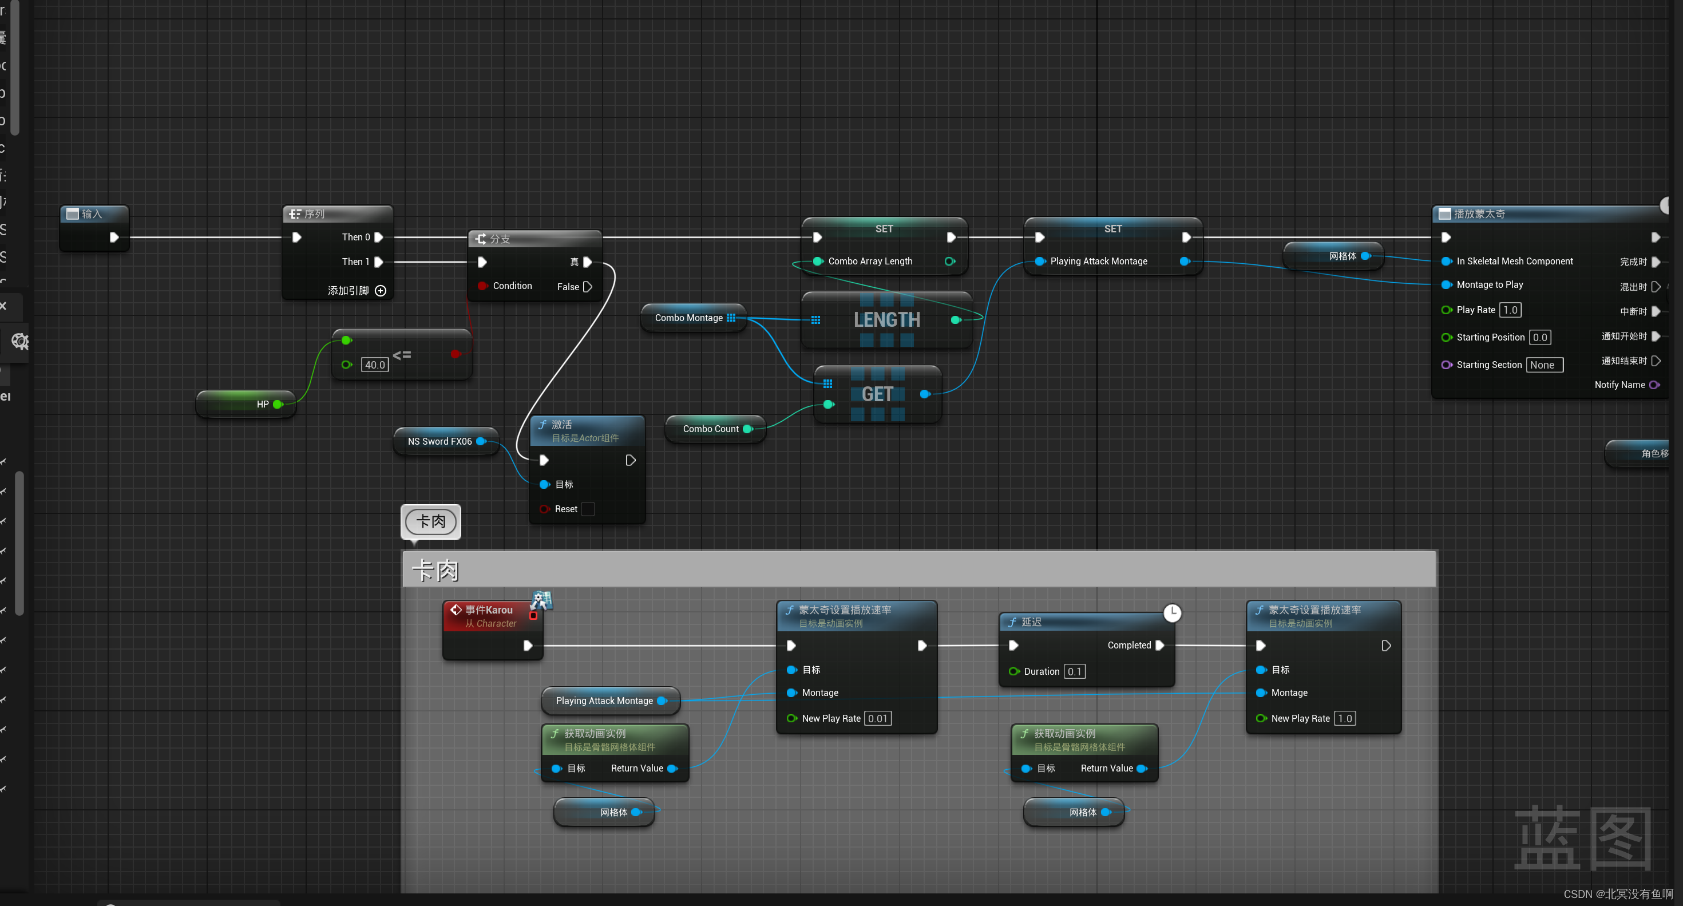1683x906 pixels.
Task: Click the NS Sword FX06 variable node
Action: click(x=439, y=442)
